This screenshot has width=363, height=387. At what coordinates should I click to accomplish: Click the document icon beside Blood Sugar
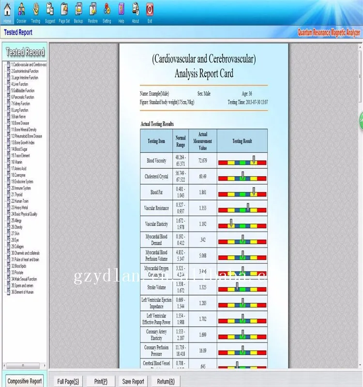coord(8,149)
